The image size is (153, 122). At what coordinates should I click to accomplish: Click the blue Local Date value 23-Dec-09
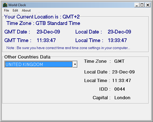point(119,32)
